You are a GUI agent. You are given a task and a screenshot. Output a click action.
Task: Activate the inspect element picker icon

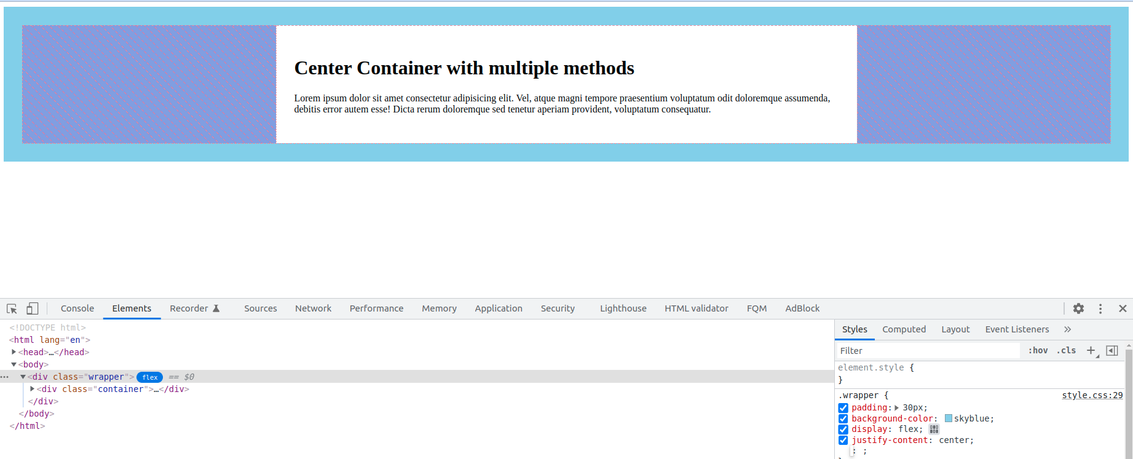click(12, 308)
